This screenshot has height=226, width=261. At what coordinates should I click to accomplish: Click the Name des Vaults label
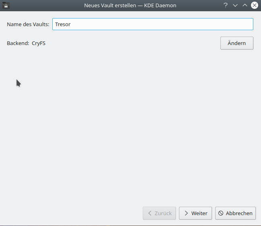[x=28, y=24]
